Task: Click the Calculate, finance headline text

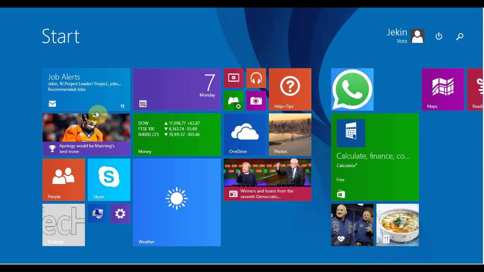Action: 373,156
